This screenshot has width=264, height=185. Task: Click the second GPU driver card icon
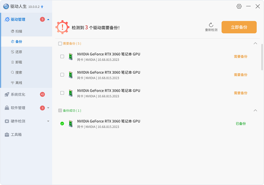click(71, 75)
